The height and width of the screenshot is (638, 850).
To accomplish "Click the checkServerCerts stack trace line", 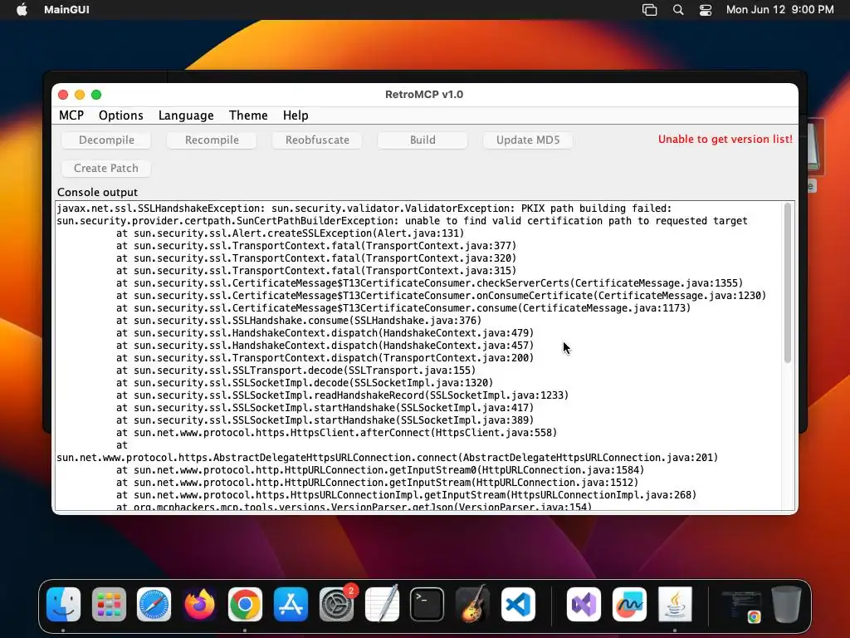I will point(429,283).
